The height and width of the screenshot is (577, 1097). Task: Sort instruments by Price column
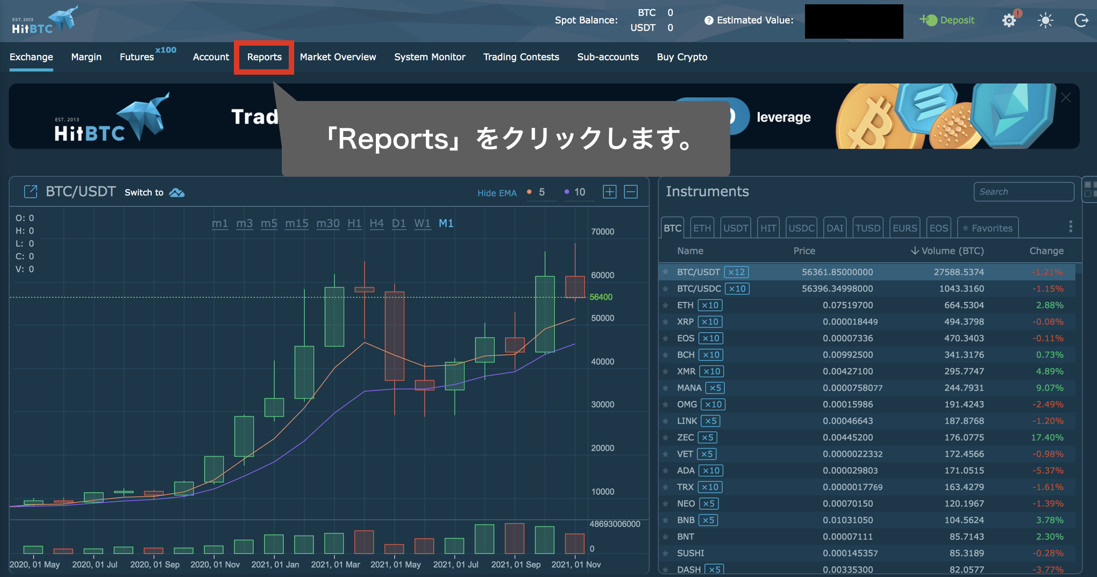click(x=804, y=251)
